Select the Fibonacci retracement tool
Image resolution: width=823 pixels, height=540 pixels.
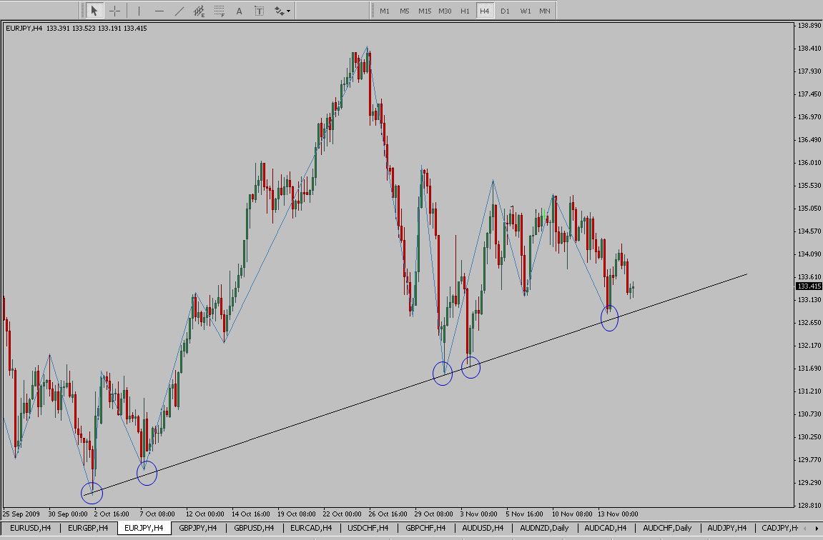220,11
